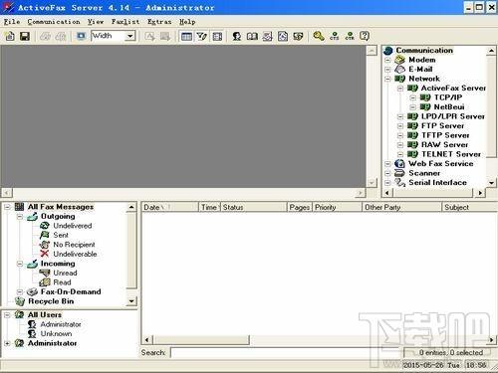Image resolution: width=498 pixels, height=373 pixels.
Task: Click the Time column header
Action: click(x=209, y=207)
